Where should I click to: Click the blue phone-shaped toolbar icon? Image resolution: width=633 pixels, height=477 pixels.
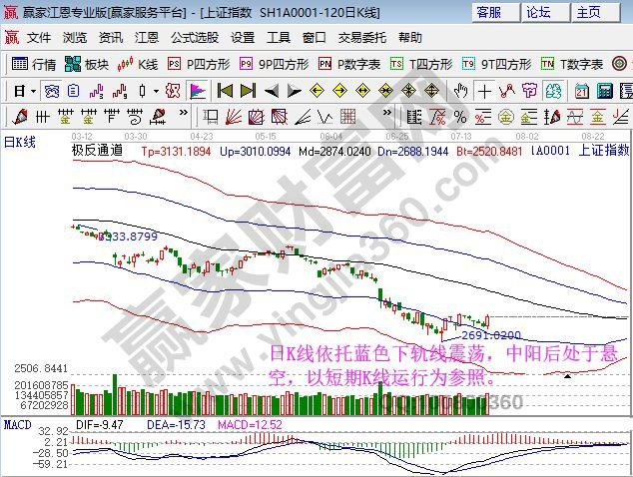pos(51,91)
